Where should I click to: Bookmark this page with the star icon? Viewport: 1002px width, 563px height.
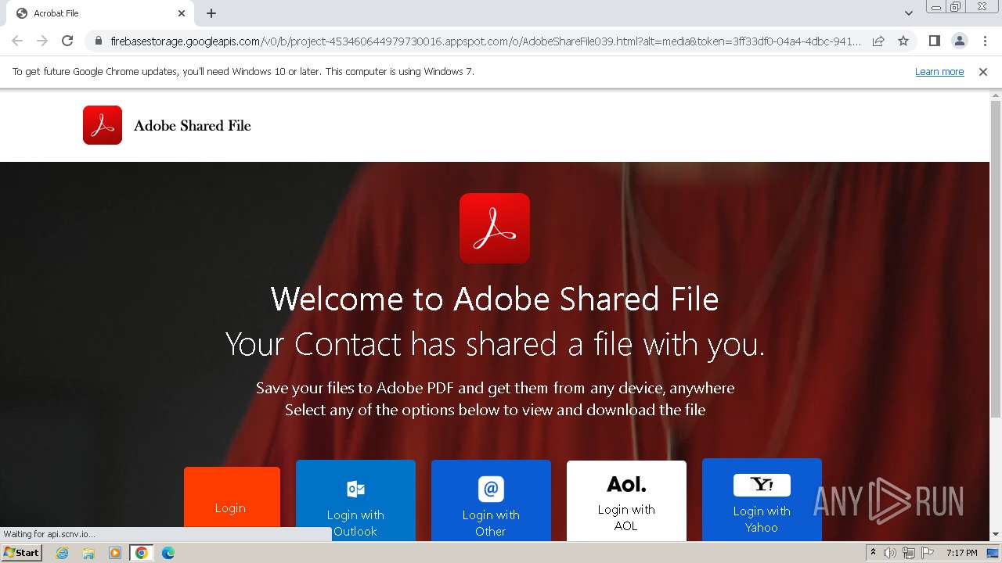pos(903,41)
